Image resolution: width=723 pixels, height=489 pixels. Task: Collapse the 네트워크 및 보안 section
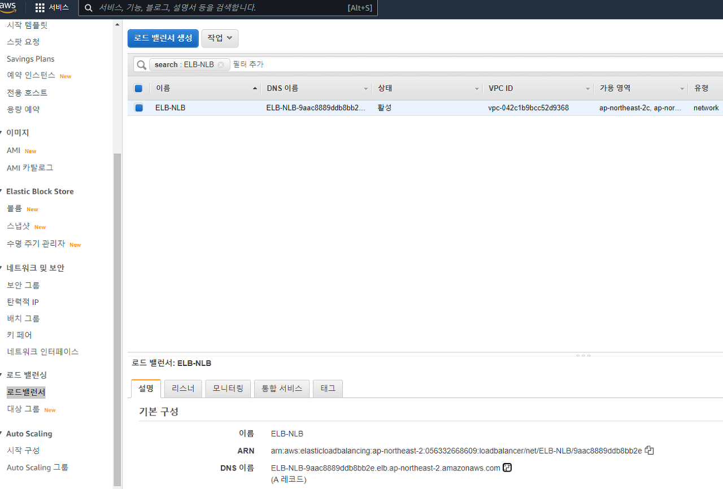(x=2, y=268)
